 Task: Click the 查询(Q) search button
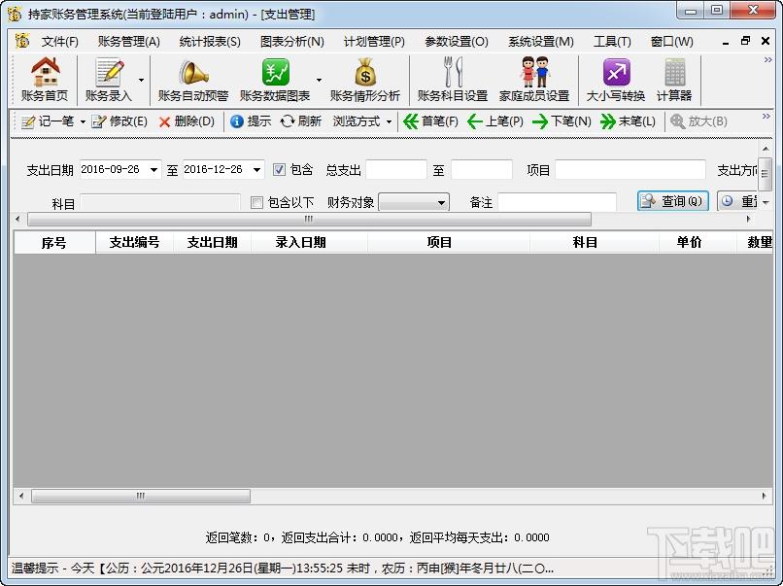click(672, 201)
